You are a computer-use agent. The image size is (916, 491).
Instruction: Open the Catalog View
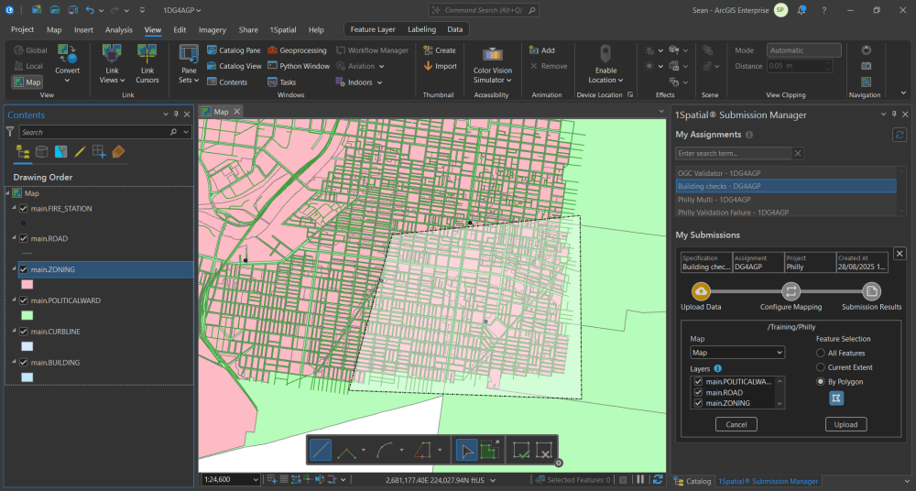(x=234, y=66)
